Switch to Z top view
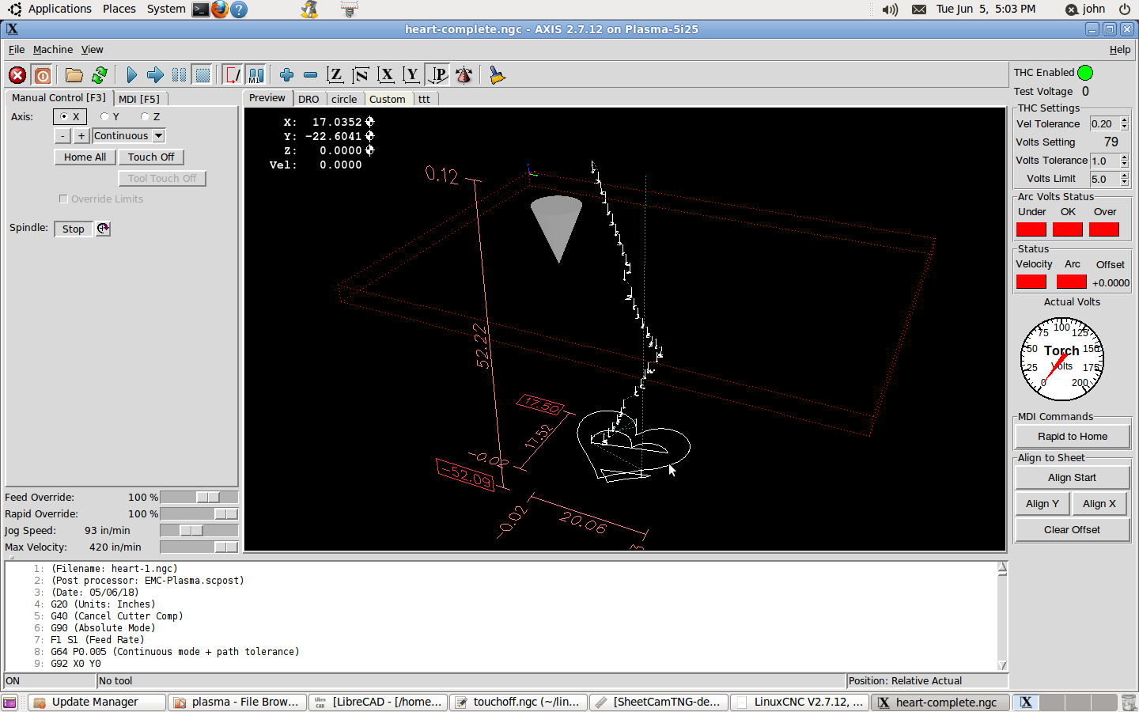 tap(335, 75)
